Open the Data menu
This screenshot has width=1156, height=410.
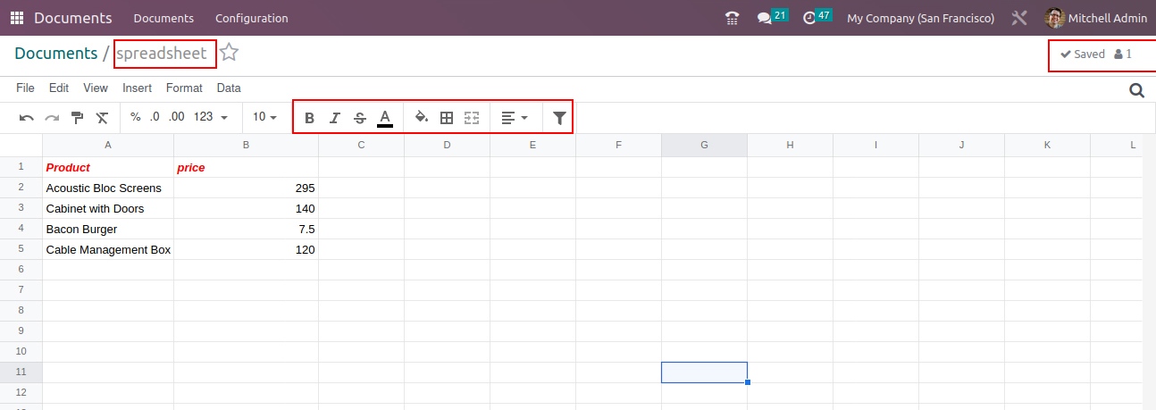(229, 88)
